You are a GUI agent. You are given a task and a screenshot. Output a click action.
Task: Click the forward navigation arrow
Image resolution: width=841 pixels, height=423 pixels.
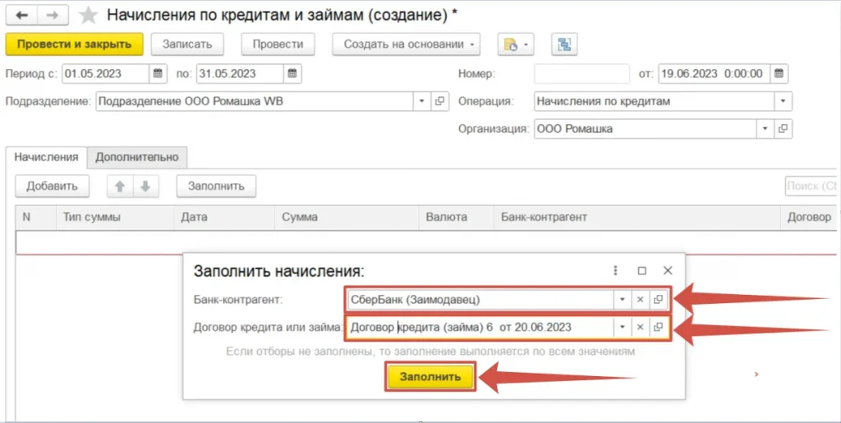coord(52,16)
